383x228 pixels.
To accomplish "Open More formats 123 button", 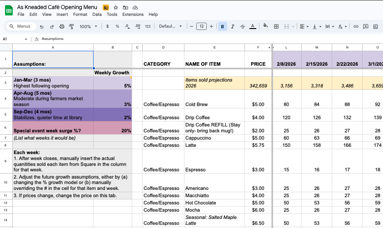I will [x=148, y=26].
